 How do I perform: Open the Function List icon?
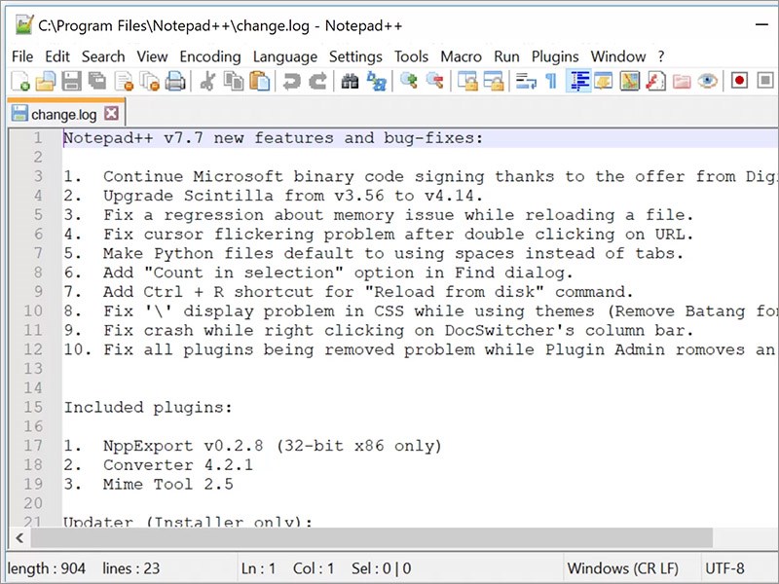coord(655,81)
